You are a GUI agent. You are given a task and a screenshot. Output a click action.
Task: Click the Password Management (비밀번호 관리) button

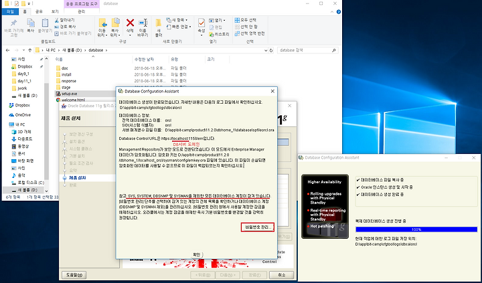coord(258,227)
